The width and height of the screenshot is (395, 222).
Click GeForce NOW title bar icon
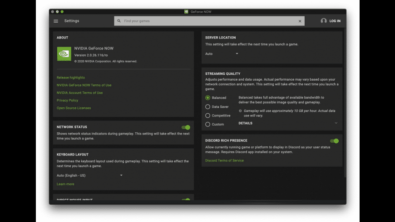pyautogui.click(x=186, y=12)
